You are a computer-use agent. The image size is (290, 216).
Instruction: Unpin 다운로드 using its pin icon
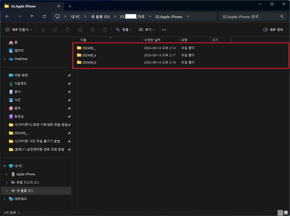point(69,84)
